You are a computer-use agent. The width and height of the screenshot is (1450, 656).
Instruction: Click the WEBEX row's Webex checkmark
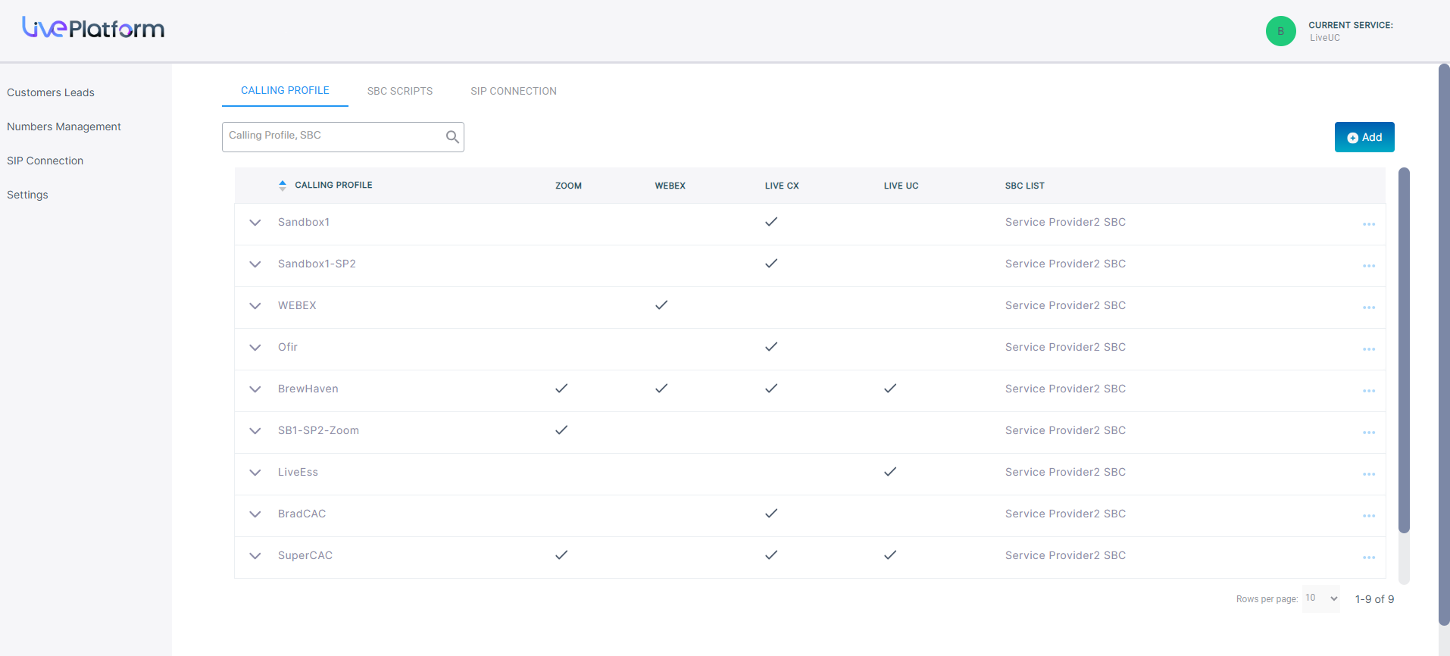click(x=661, y=305)
